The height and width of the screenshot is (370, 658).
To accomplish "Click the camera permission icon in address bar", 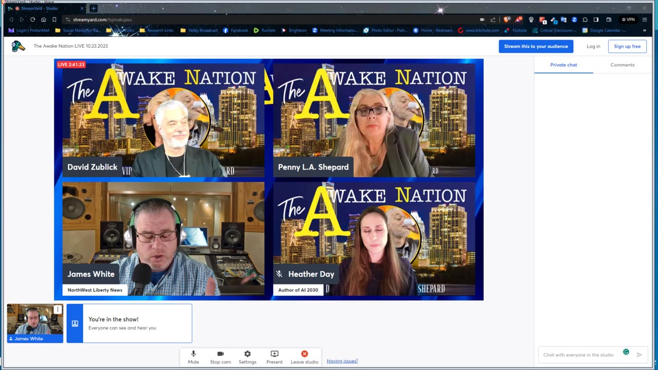I will (x=482, y=20).
